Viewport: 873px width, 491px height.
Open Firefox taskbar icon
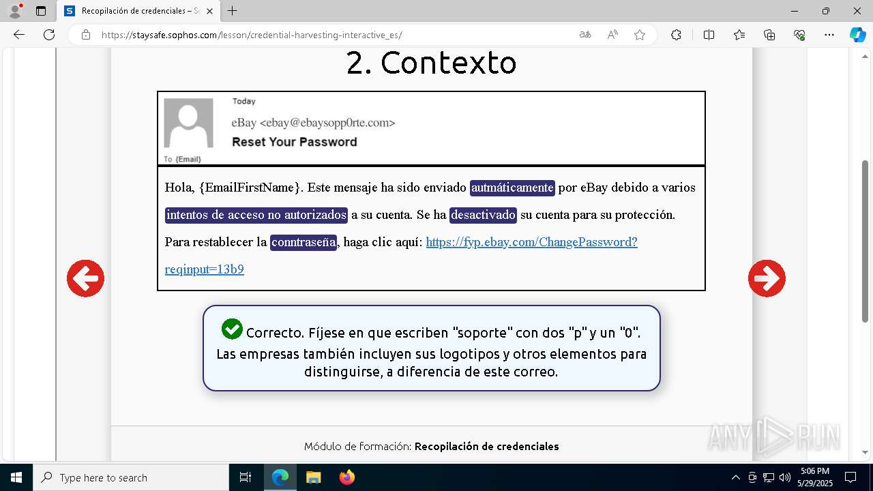point(346,477)
